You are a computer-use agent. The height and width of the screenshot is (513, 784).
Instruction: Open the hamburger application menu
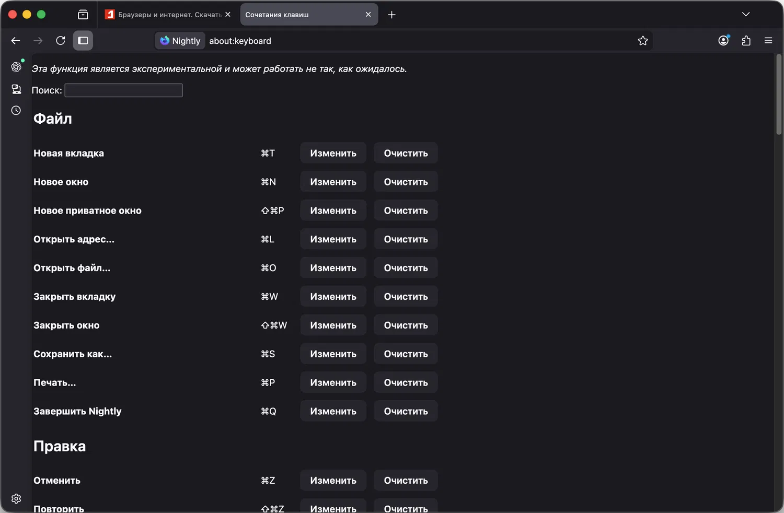point(769,40)
